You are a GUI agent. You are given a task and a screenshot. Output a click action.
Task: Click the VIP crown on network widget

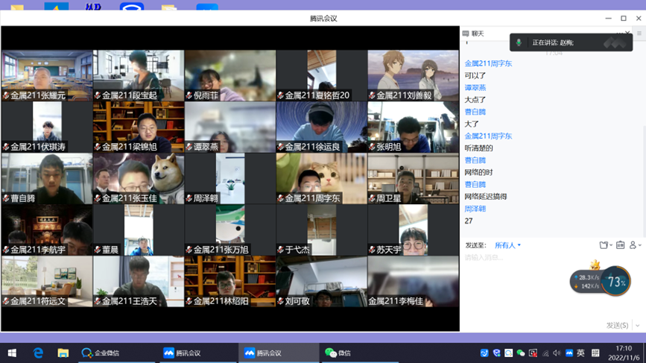595,265
